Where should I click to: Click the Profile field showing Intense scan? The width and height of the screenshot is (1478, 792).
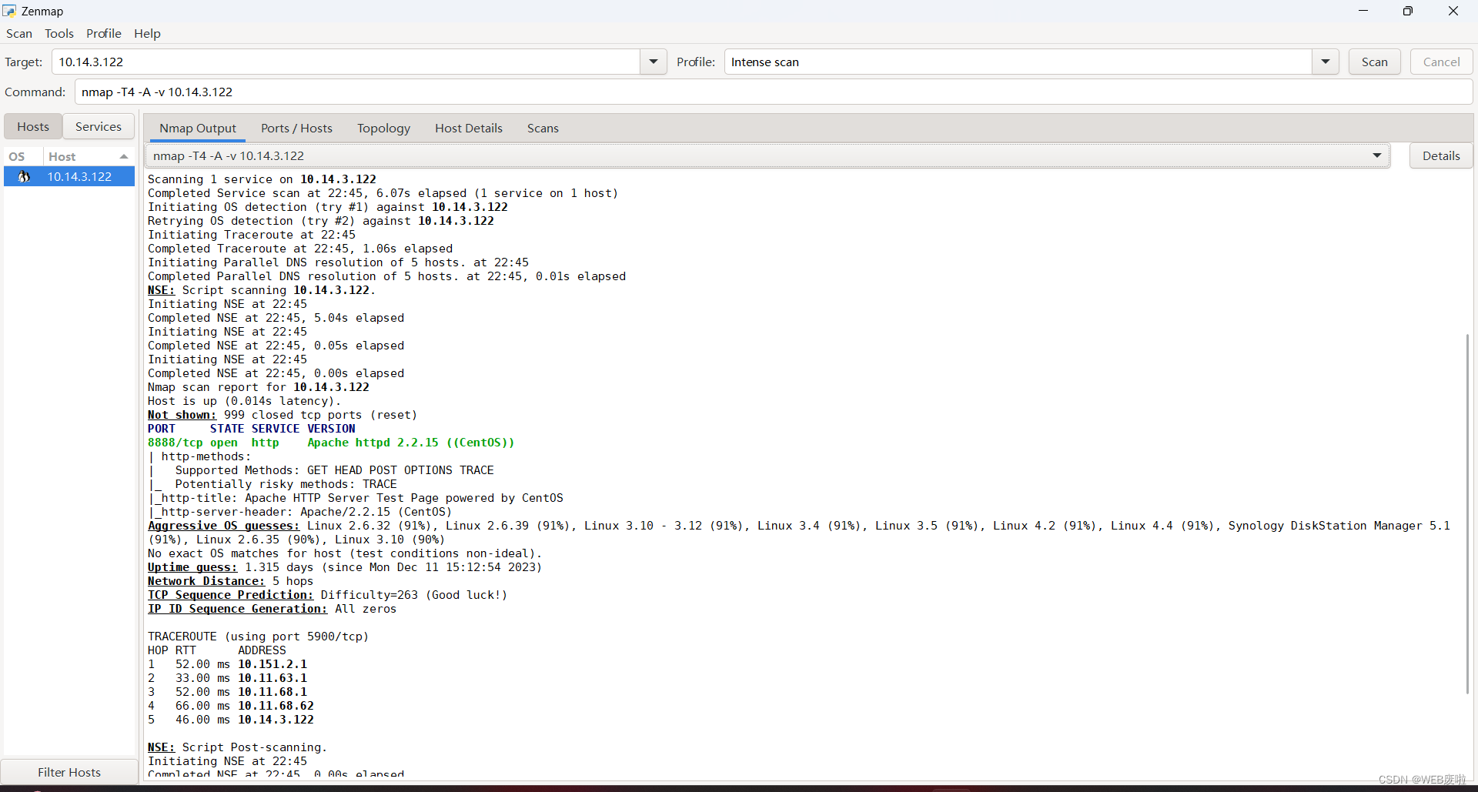1018,62
